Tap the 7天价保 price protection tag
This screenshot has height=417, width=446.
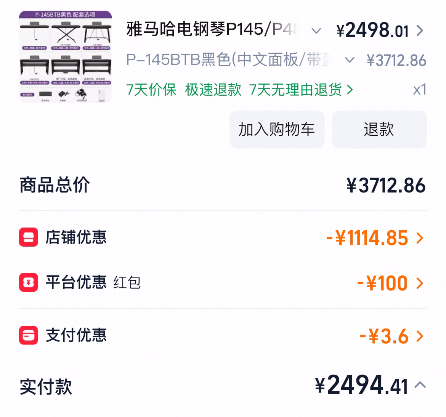(x=151, y=90)
